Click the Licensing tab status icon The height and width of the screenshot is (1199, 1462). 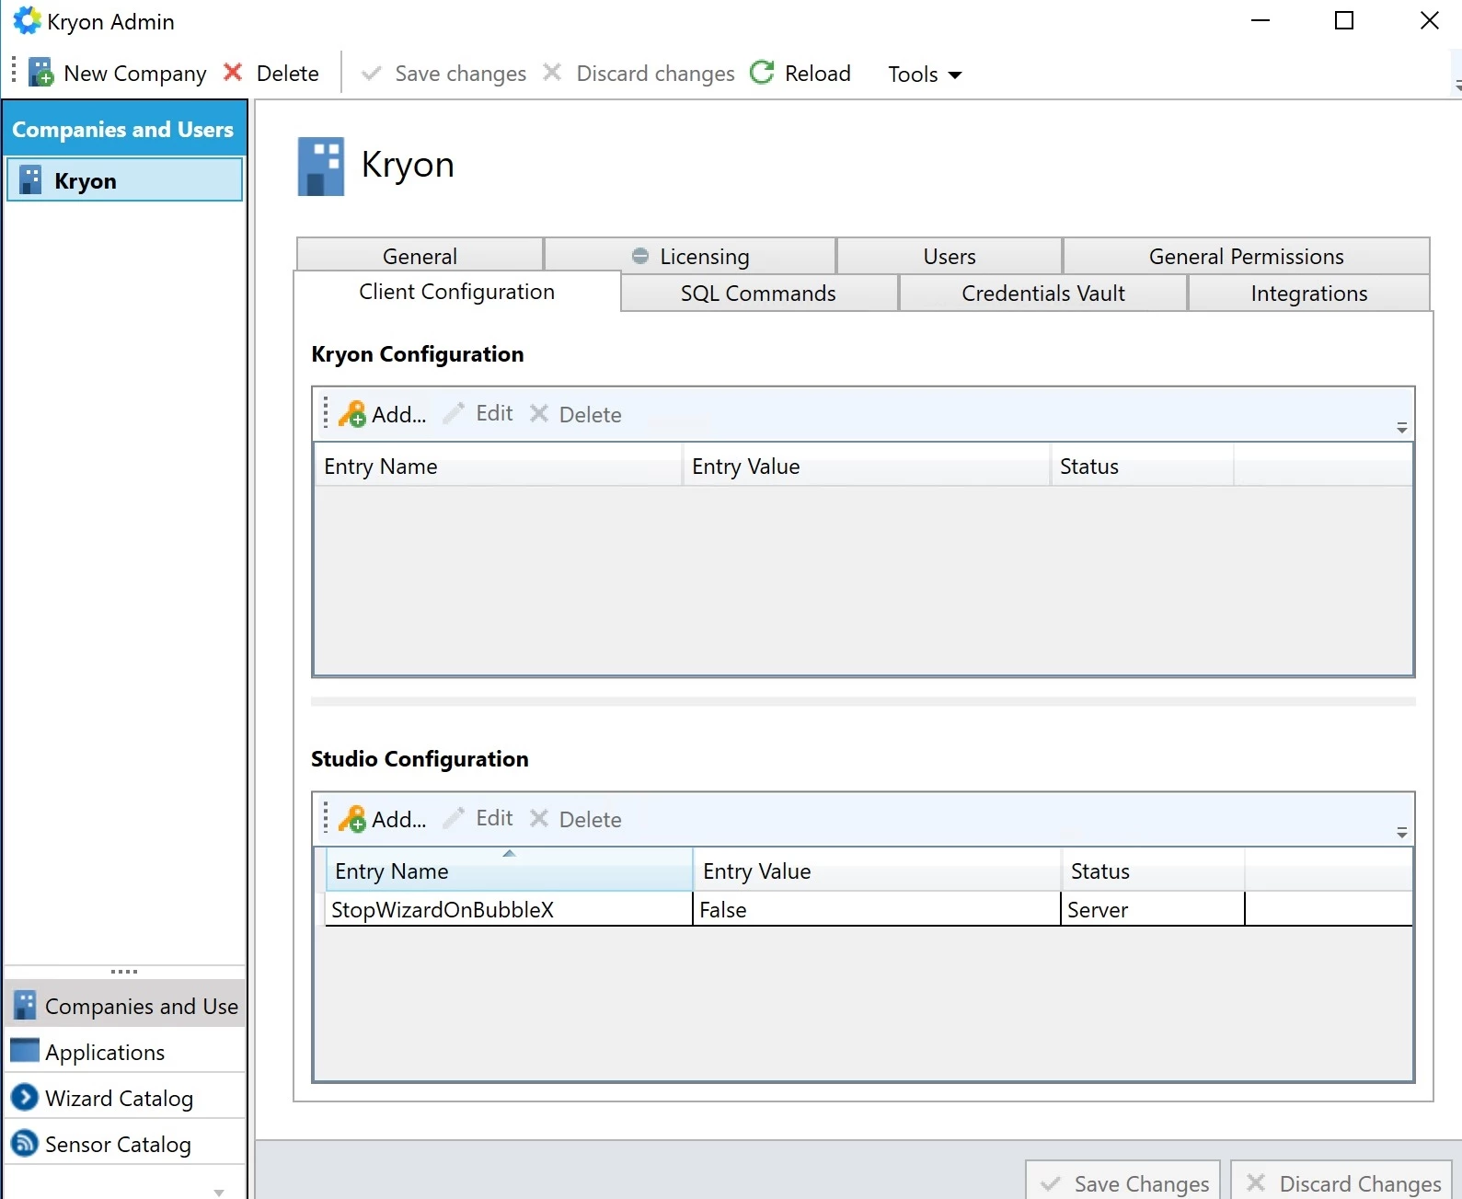coord(640,256)
